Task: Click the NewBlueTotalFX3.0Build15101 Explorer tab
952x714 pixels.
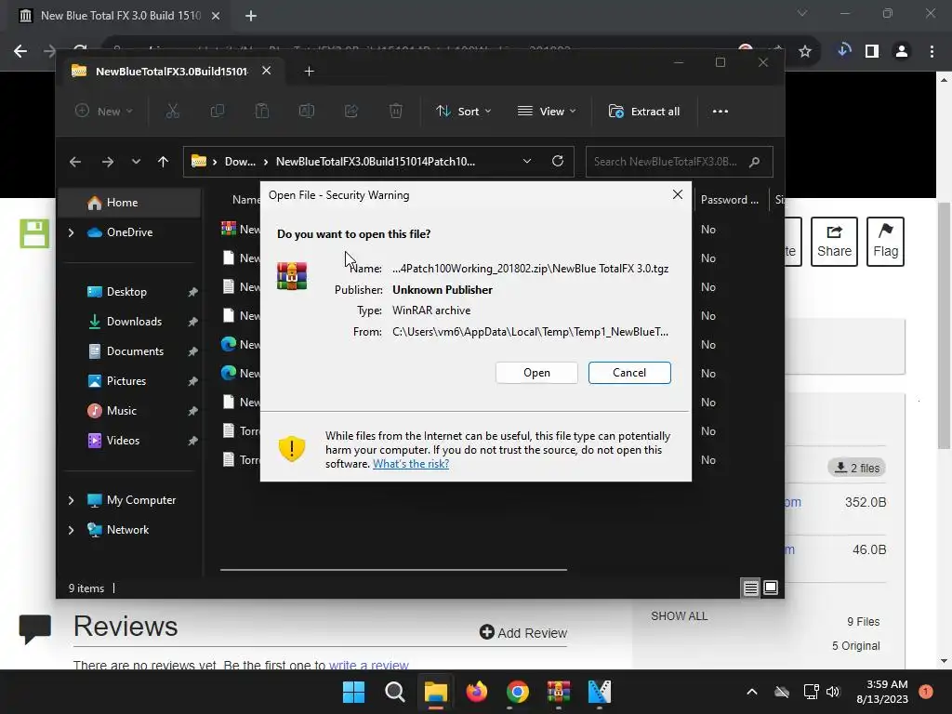Action: pos(171,72)
